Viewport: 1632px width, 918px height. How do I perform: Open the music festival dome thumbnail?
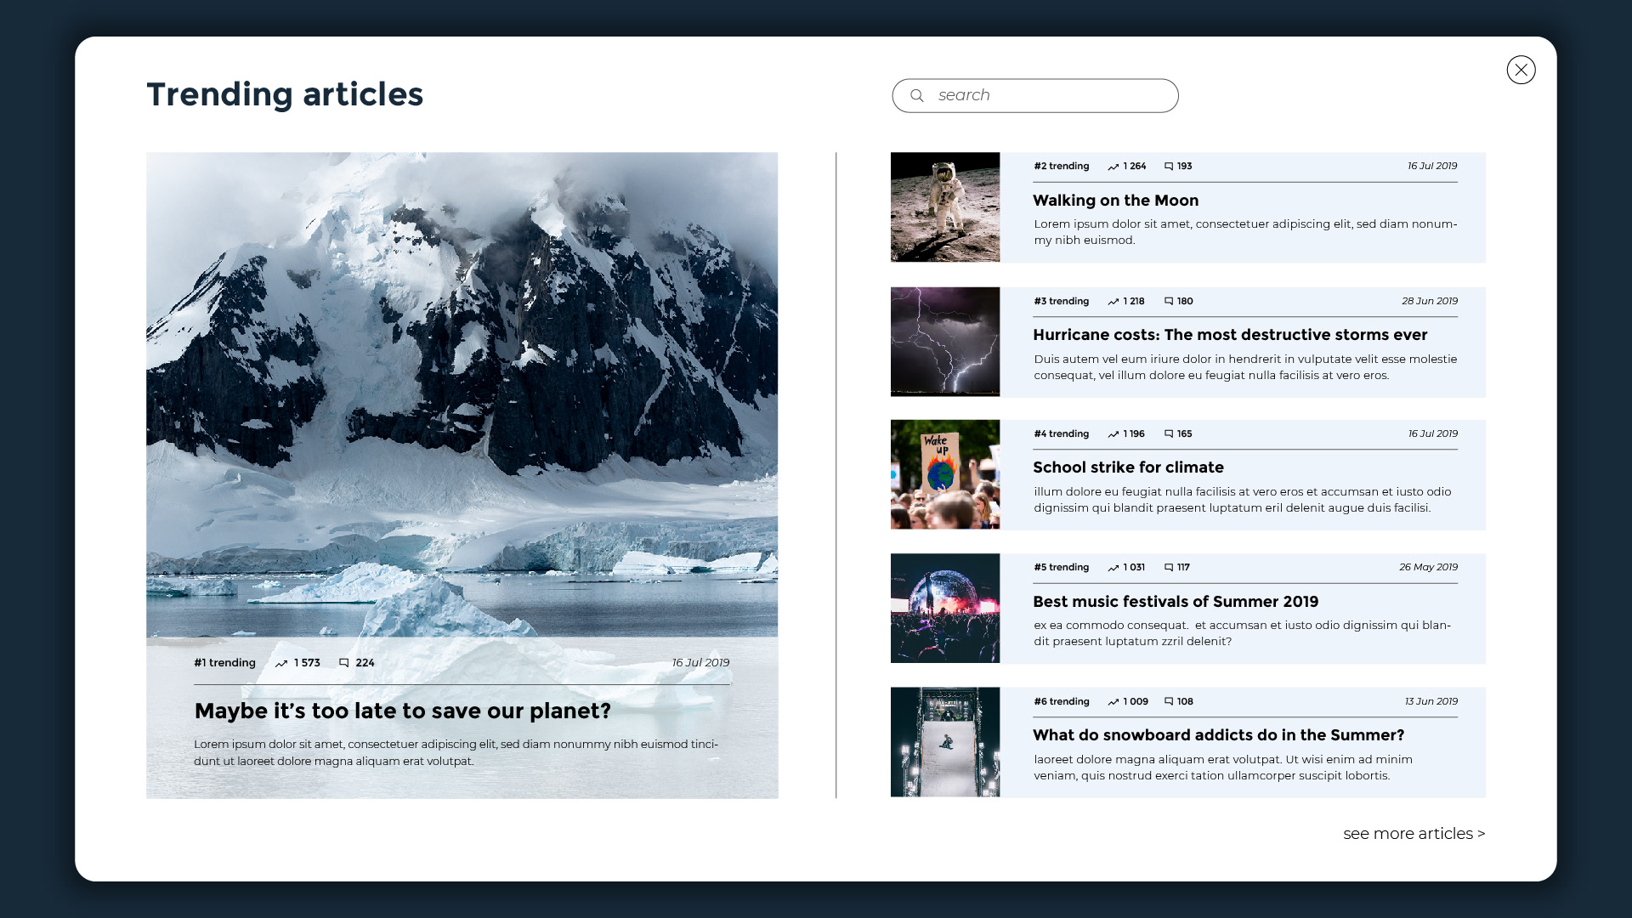click(944, 609)
